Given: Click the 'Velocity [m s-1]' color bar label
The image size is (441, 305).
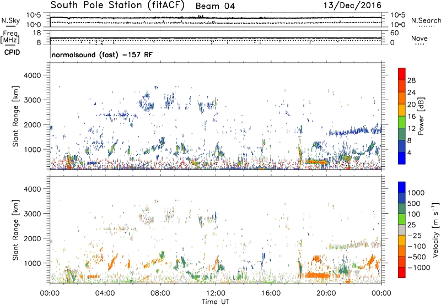Looking at the screenshot, I should [435, 230].
